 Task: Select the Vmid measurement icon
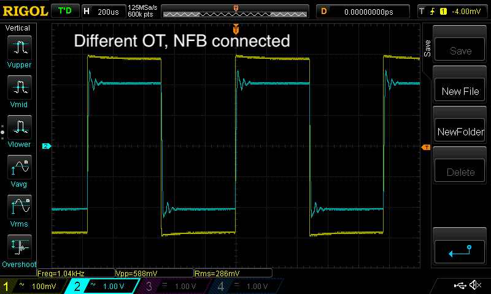tap(20, 87)
